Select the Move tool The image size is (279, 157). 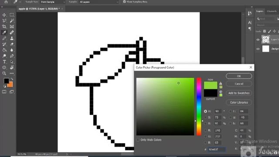pos(4,15)
